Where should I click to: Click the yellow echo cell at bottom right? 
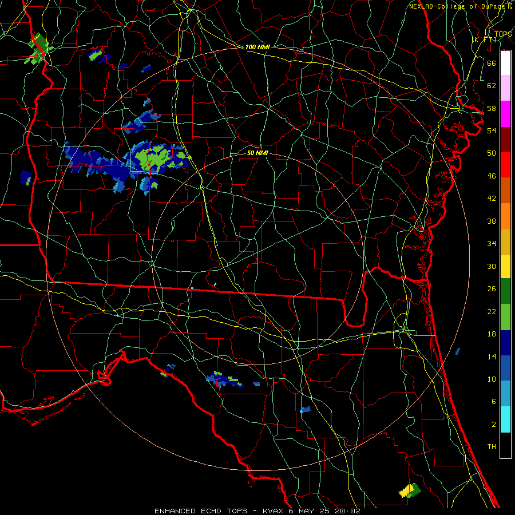(407, 490)
